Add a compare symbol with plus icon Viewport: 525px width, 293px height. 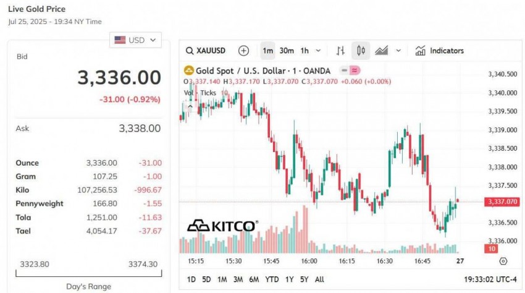point(244,51)
